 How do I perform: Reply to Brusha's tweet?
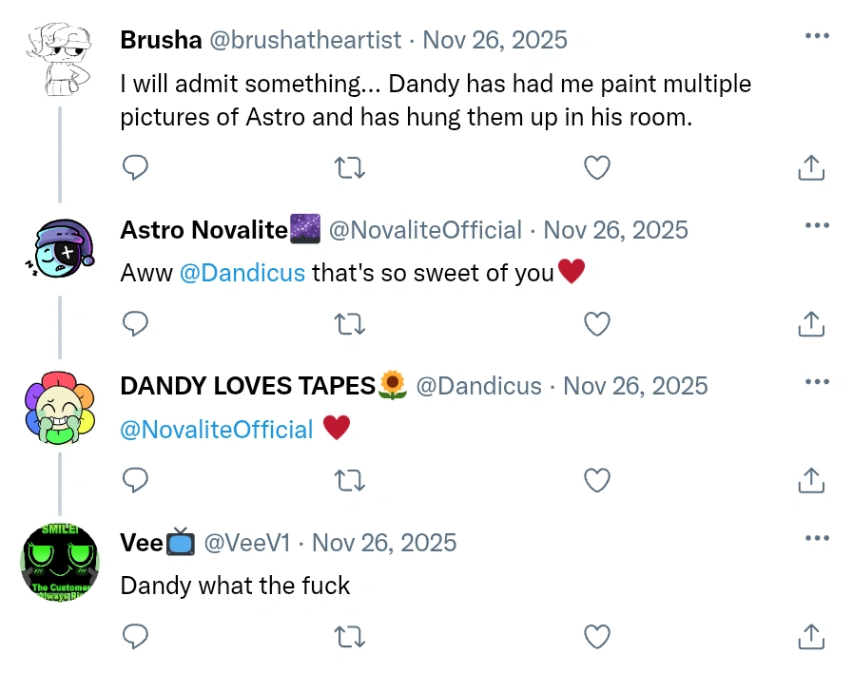pyautogui.click(x=135, y=167)
